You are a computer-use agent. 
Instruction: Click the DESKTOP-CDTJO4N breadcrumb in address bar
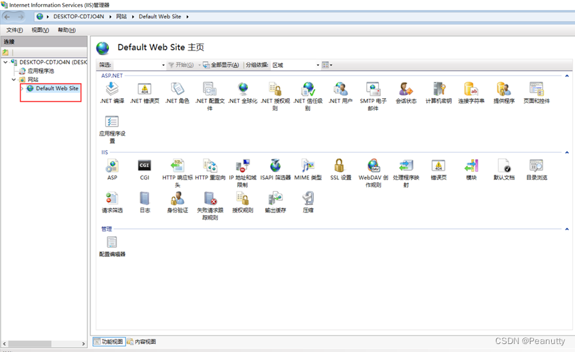[78, 17]
